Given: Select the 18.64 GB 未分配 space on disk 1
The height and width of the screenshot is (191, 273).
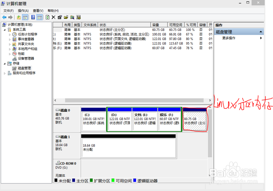Looking at the screenshot, I should point(129,146).
